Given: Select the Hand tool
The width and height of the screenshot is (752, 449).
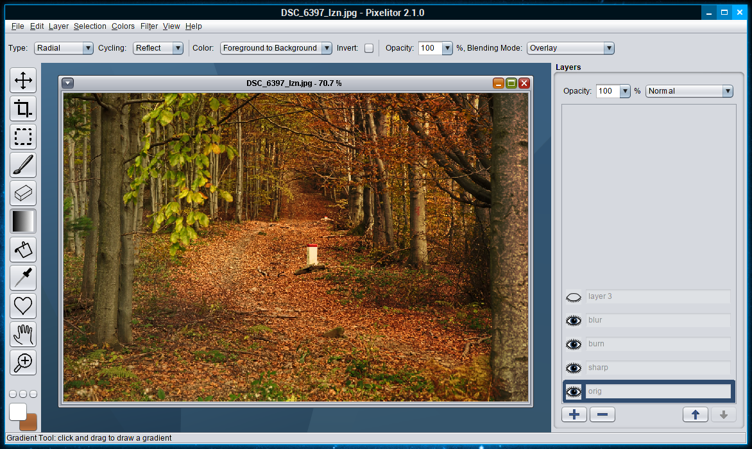Looking at the screenshot, I should (x=23, y=334).
